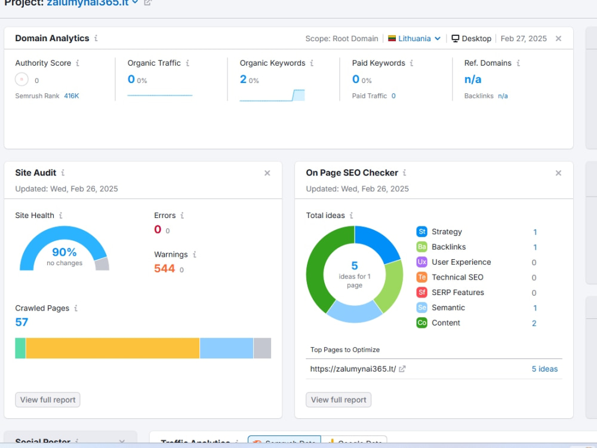Open the 544 Warnings count
Viewport: 597px width, 448px height.
pyautogui.click(x=165, y=269)
